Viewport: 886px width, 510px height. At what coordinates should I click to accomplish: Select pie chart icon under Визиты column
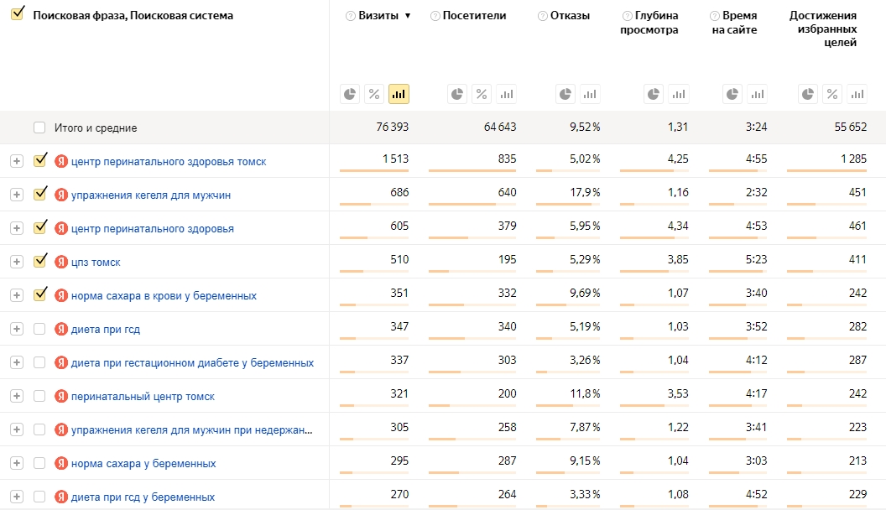[x=350, y=94]
